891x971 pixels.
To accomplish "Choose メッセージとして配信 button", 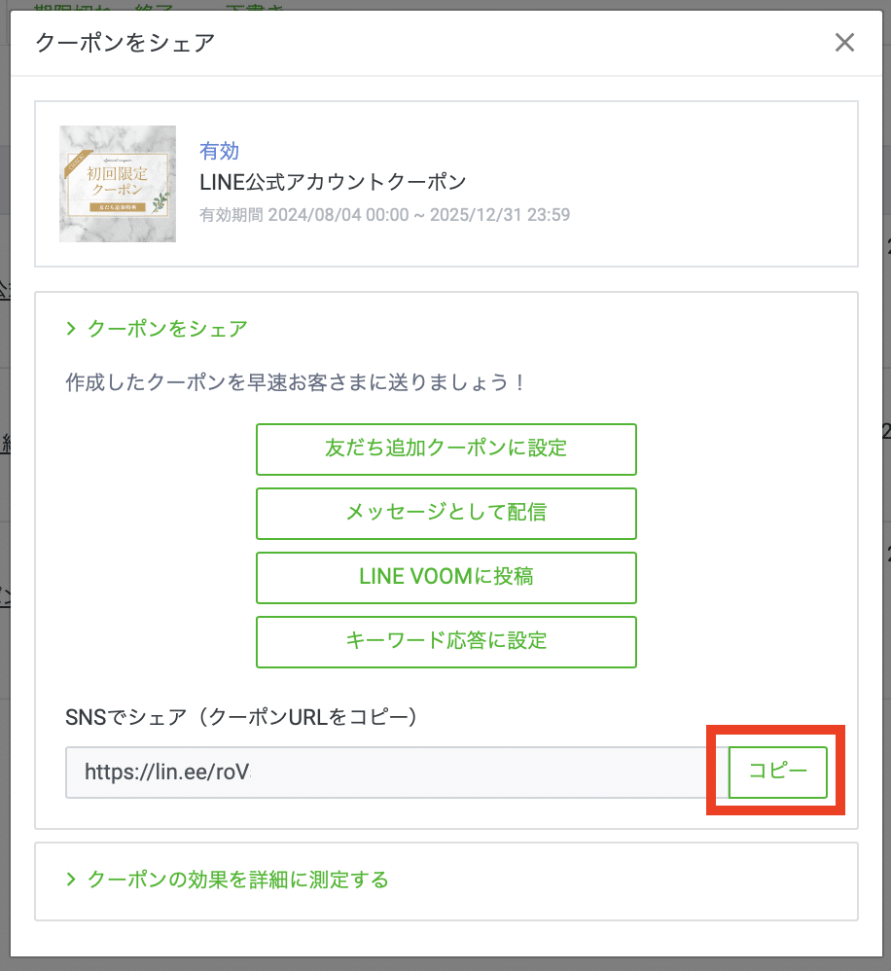I will tap(445, 513).
